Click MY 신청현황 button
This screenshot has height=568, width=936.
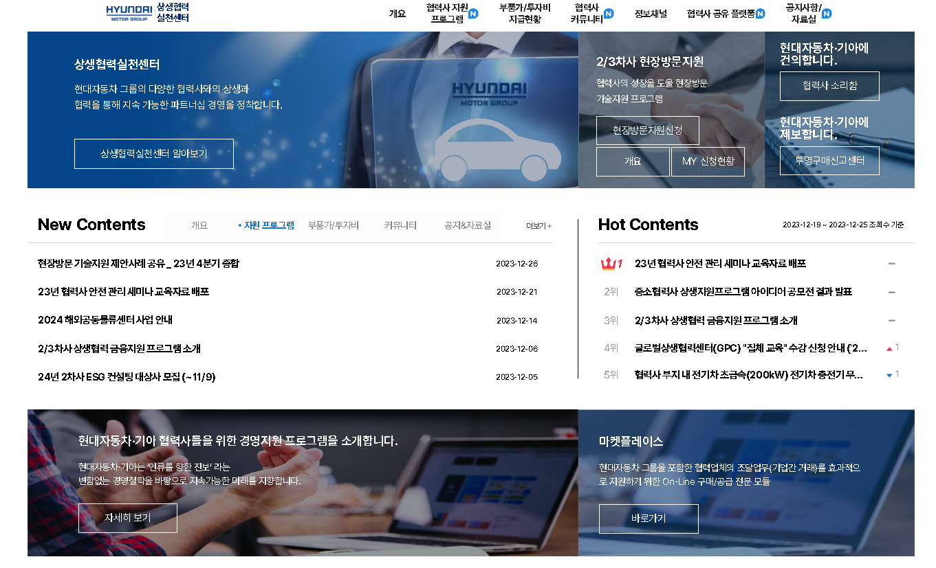tap(708, 161)
